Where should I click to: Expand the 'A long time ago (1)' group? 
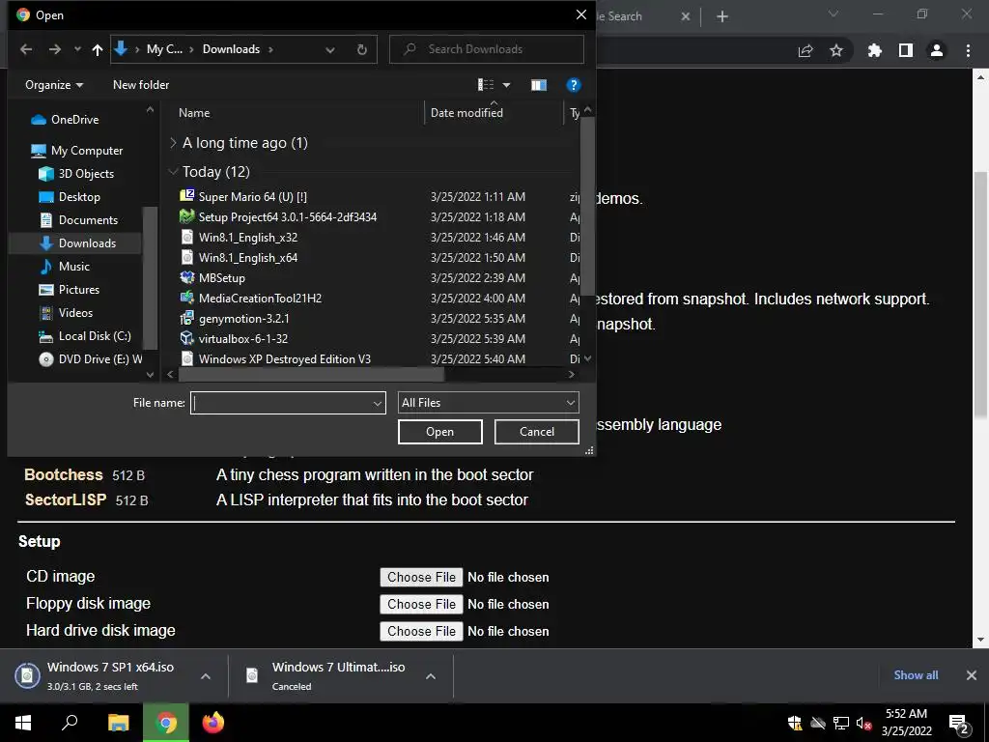174,143
